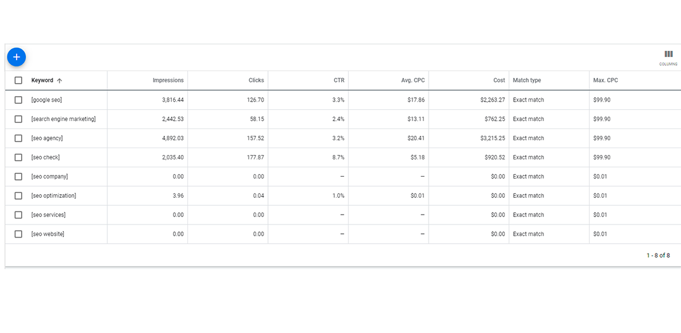This screenshot has width=681, height=333.
Task: Tick the [seo agency] row checkbox
Action: coord(18,138)
